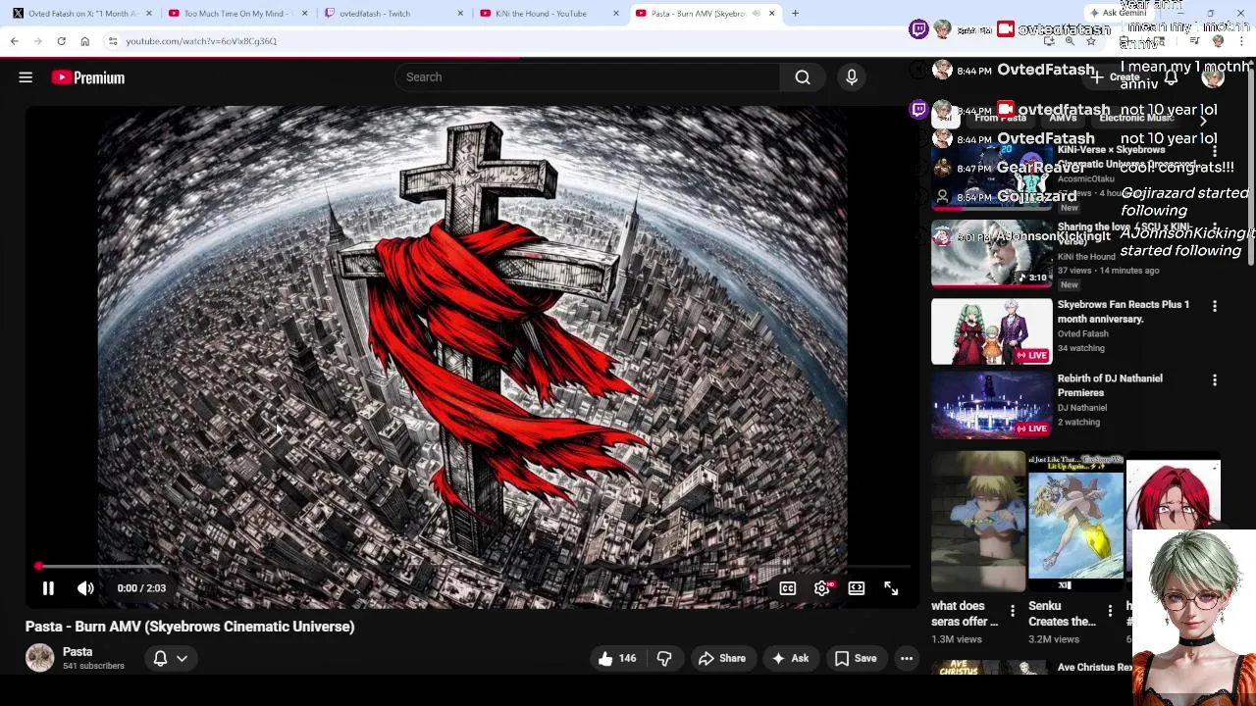The width and height of the screenshot is (1256, 706).
Task: Open options for Skyebrows Fan Reacts video
Action: tap(1215, 306)
